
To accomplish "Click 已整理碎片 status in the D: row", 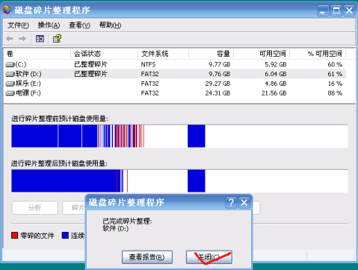I will 90,74.
